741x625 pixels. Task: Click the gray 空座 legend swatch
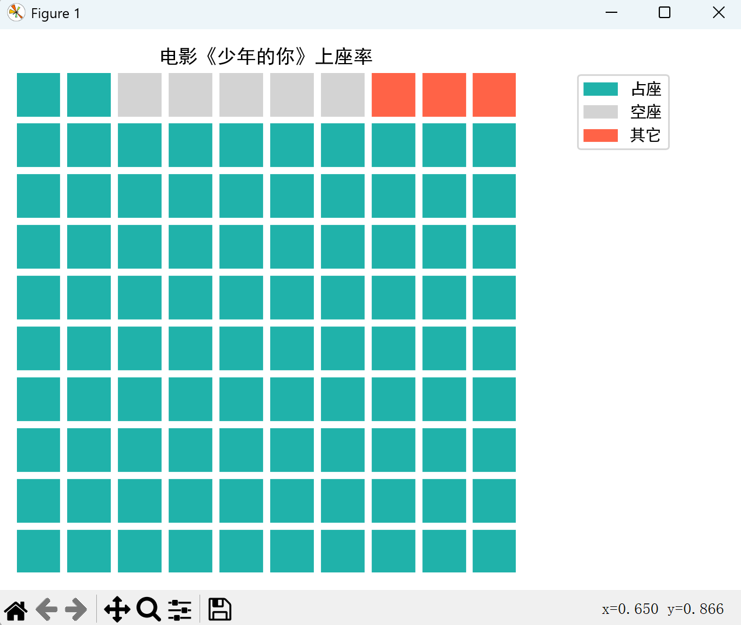click(600, 112)
